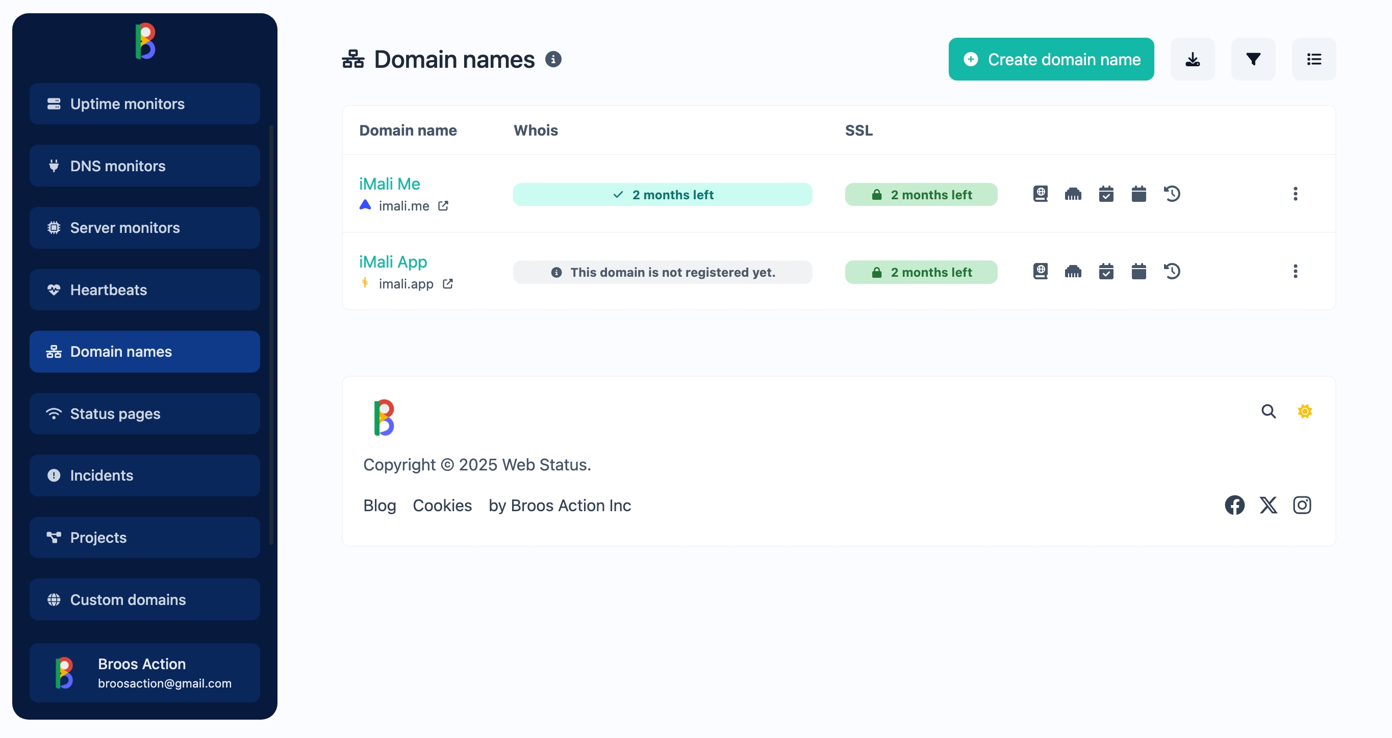This screenshot has height=738, width=1392.
Task: Click ethernet port icon in iMali App row
Action: coord(1073,271)
